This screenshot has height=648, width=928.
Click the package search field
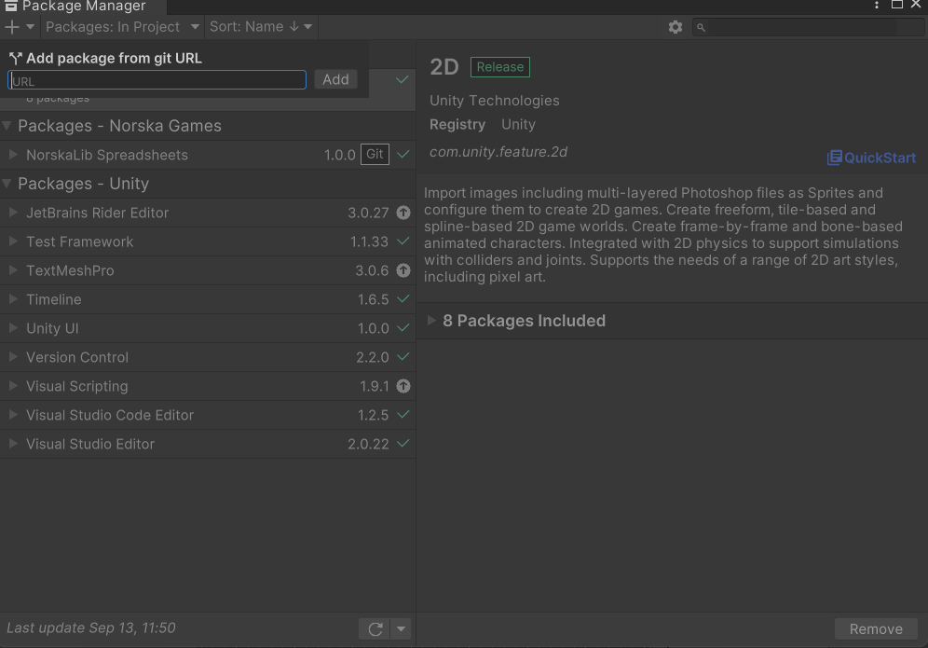tap(808, 27)
